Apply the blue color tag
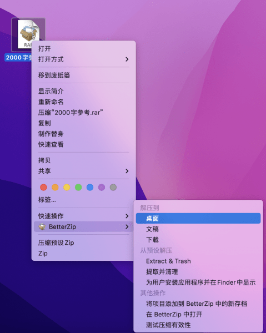 pyautogui.click(x=90, y=188)
